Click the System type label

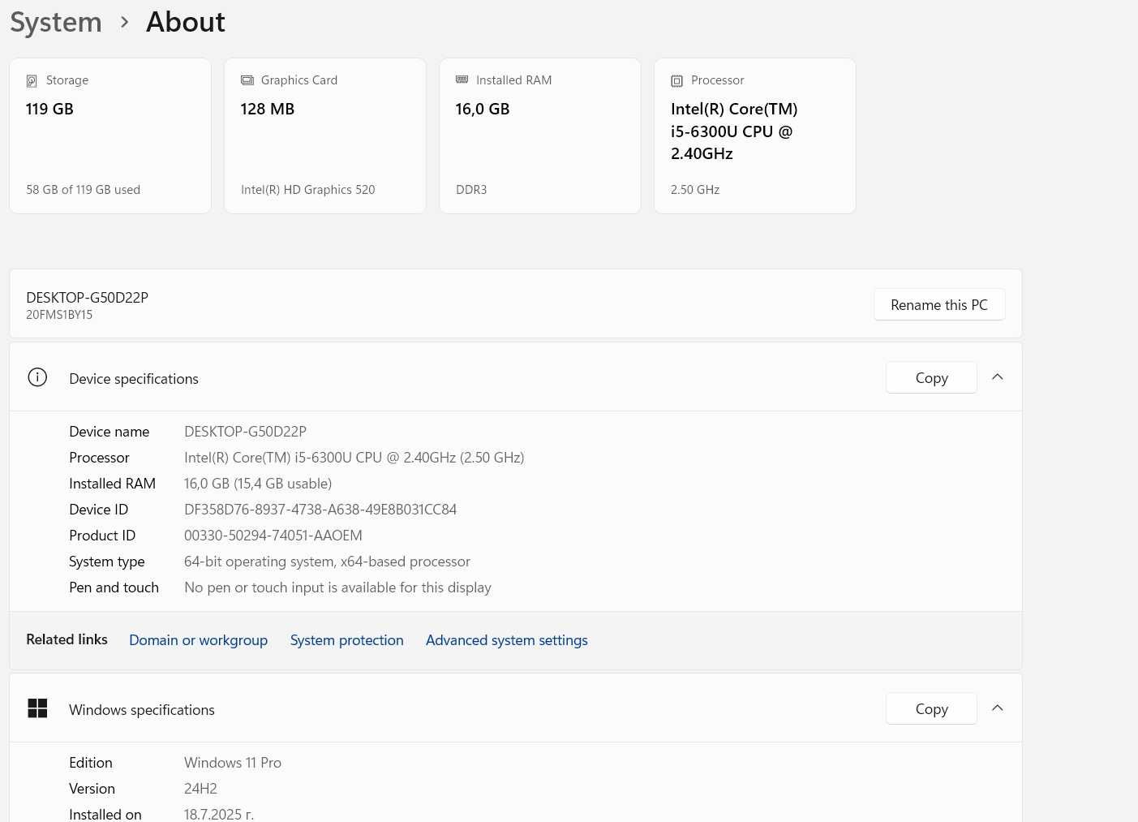coord(106,562)
